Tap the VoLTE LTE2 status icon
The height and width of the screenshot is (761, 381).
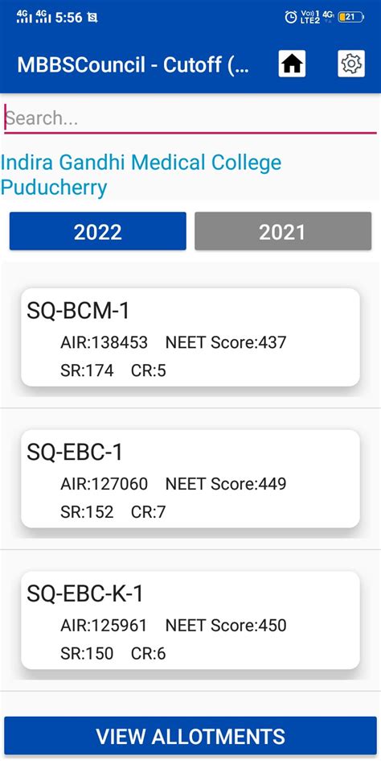click(310, 18)
